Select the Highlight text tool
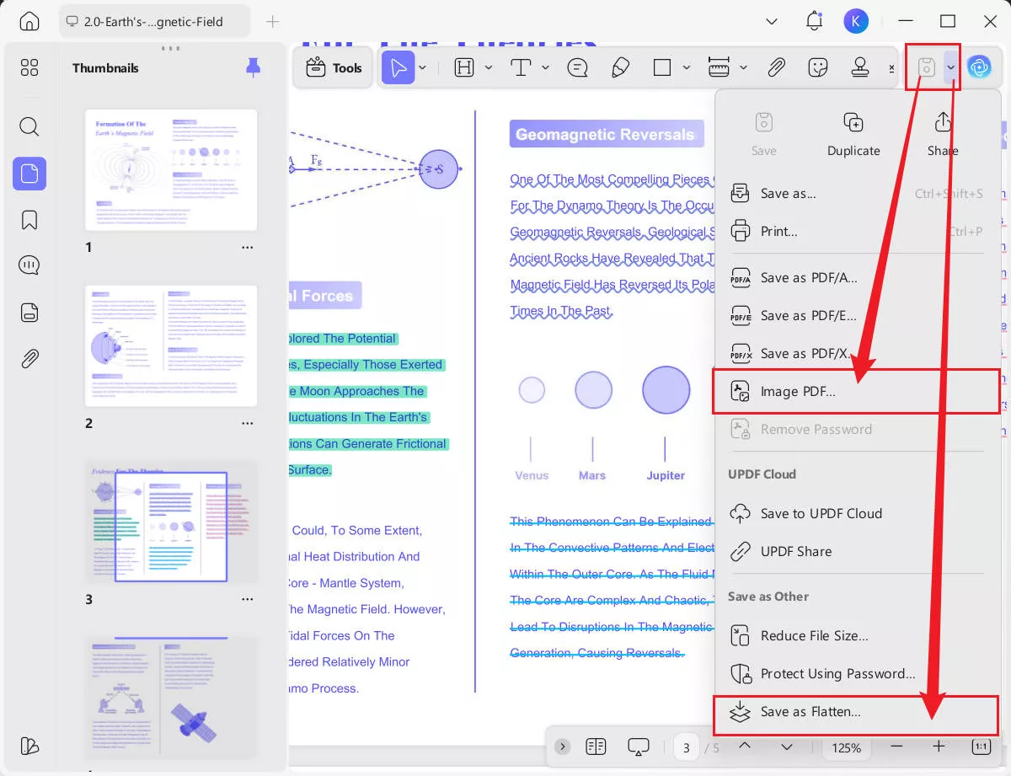The width and height of the screenshot is (1011, 776). pyautogui.click(x=464, y=67)
